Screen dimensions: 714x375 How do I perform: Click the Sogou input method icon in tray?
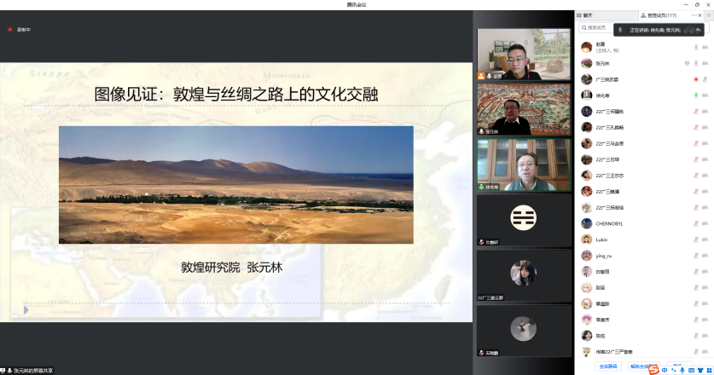(653, 368)
